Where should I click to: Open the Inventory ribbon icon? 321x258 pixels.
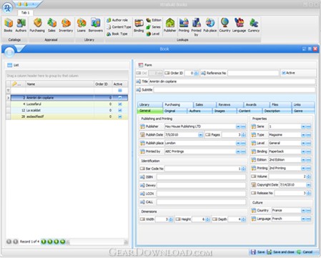pyautogui.click(x=66, y=26)
